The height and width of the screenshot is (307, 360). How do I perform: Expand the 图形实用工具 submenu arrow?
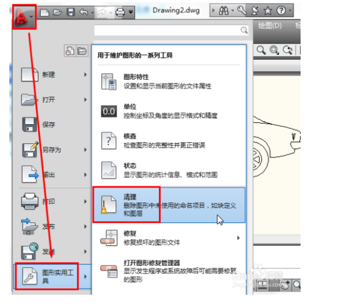click(x=85, y=276)
